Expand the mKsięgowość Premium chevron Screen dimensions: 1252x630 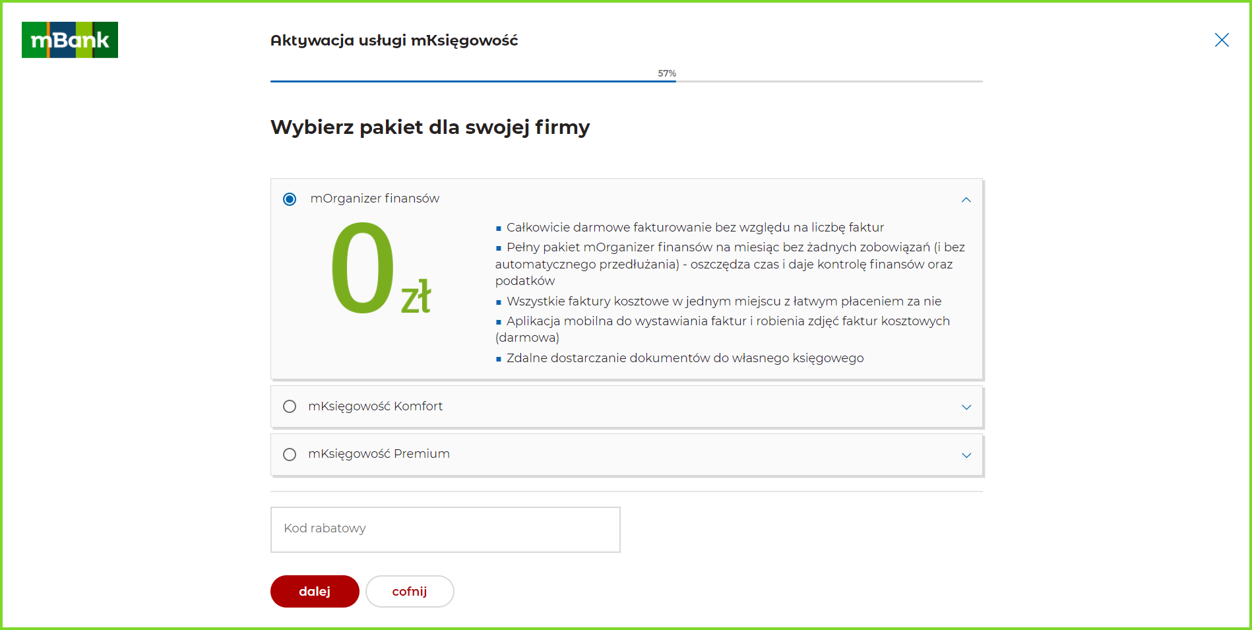pyautogui.click(x=966, y=455)
